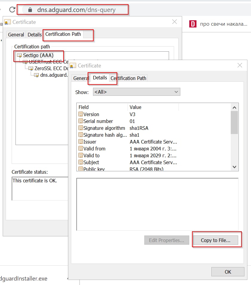Click the Issuer field icon
Image resolution: width=251 pixels, height=285 pixels.
coord(80,141)
